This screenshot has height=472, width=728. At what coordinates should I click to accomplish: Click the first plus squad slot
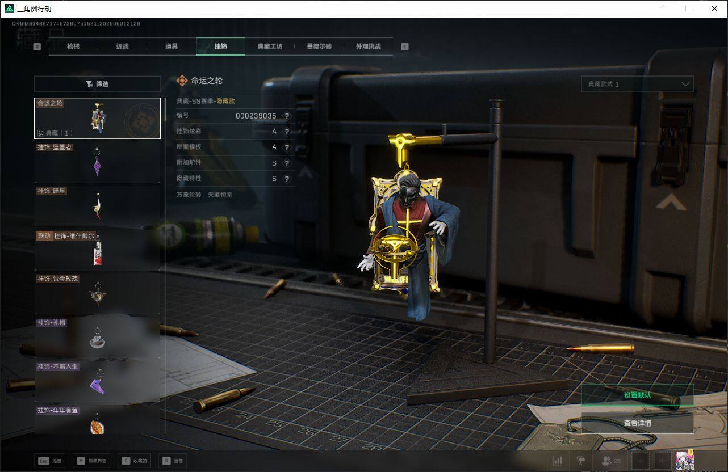coord(641,461)
